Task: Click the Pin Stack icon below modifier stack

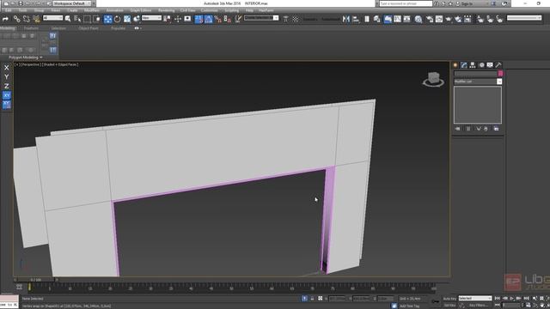Action: [x=457, y=129]
